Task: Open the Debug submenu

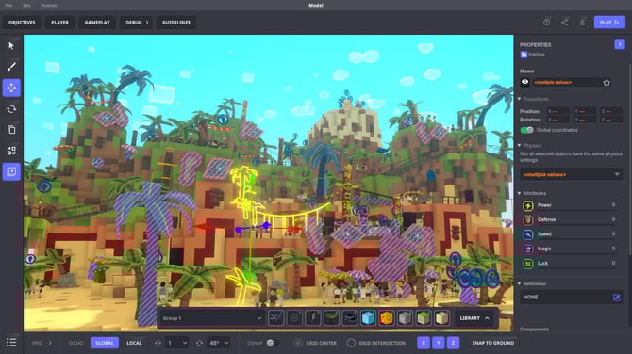Action: point(137,23)
